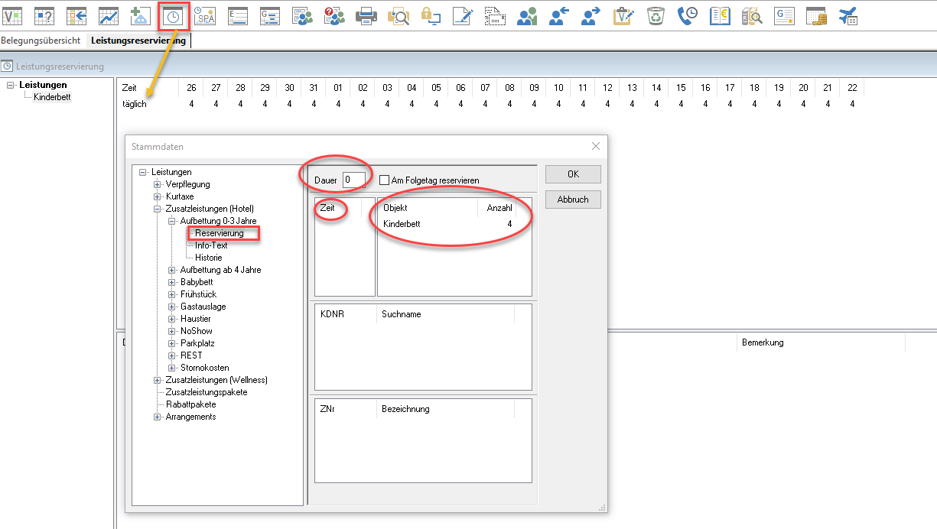Click the G list toolbar icon
Screen dimensions: 937x529
269,15
